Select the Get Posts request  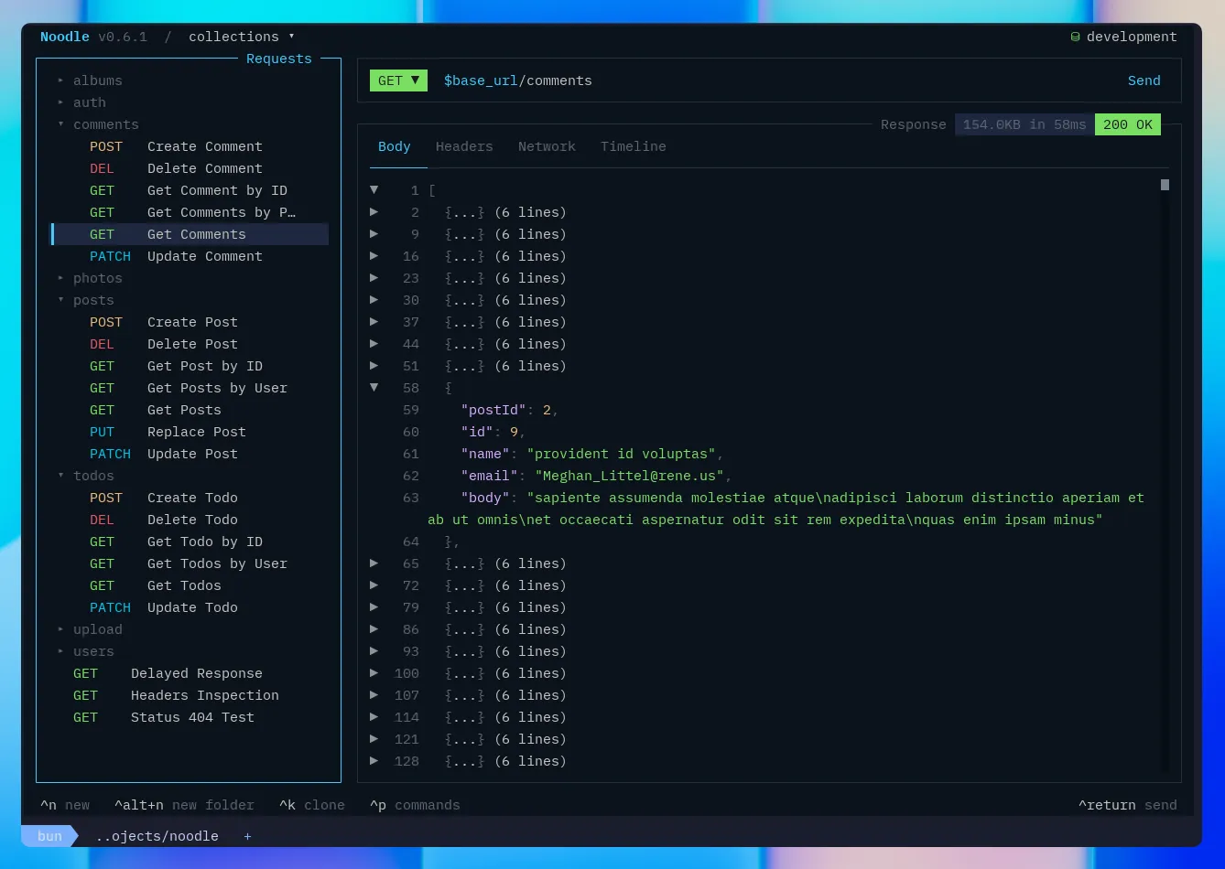coord(189,410)
